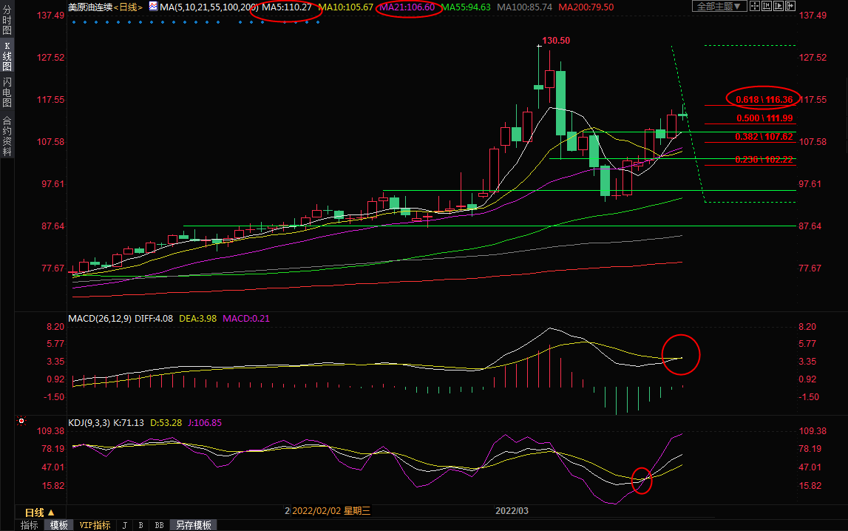Open the VIP指标 tab
The height and width of the screenshot is (531, 848).
click(x=95, y=525)
